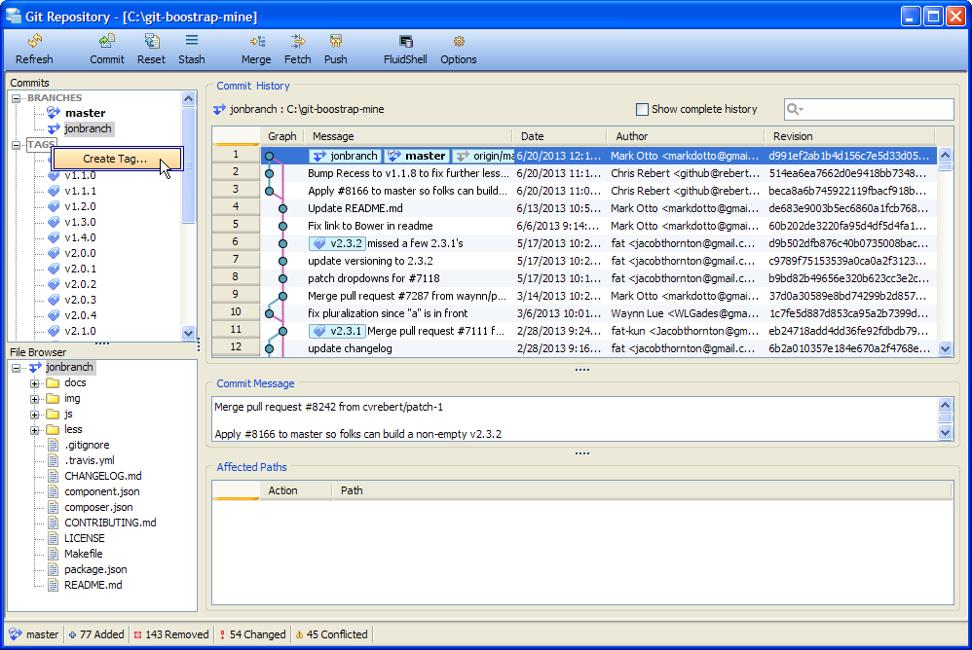
Task: Select .travis.yml in file browser
Action: (x=90, y=460)
